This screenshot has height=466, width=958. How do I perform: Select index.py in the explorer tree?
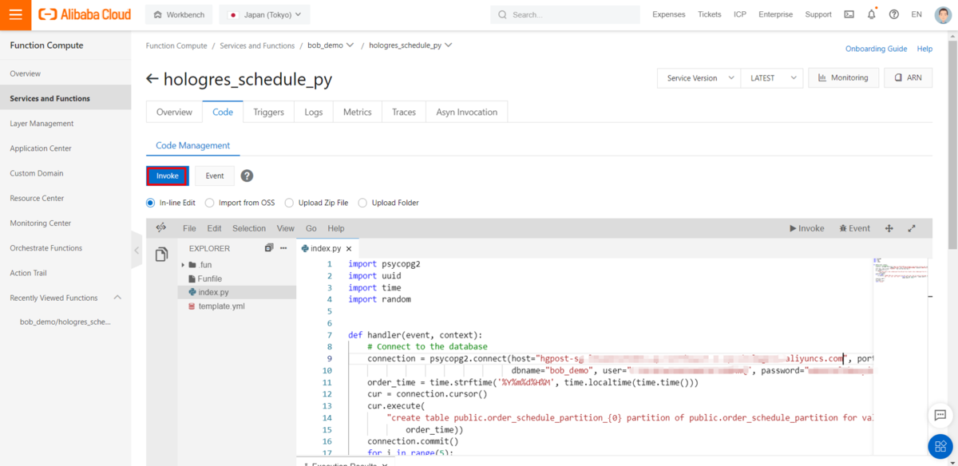[x=213, y=293]
